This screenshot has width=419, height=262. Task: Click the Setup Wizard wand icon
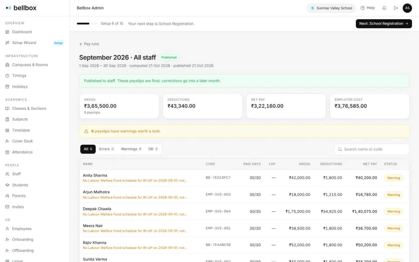click(7, 43)
